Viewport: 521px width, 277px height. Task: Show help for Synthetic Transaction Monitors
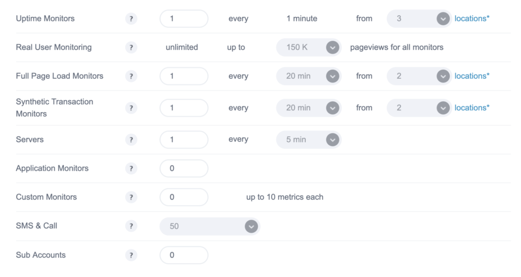(131, 108)
